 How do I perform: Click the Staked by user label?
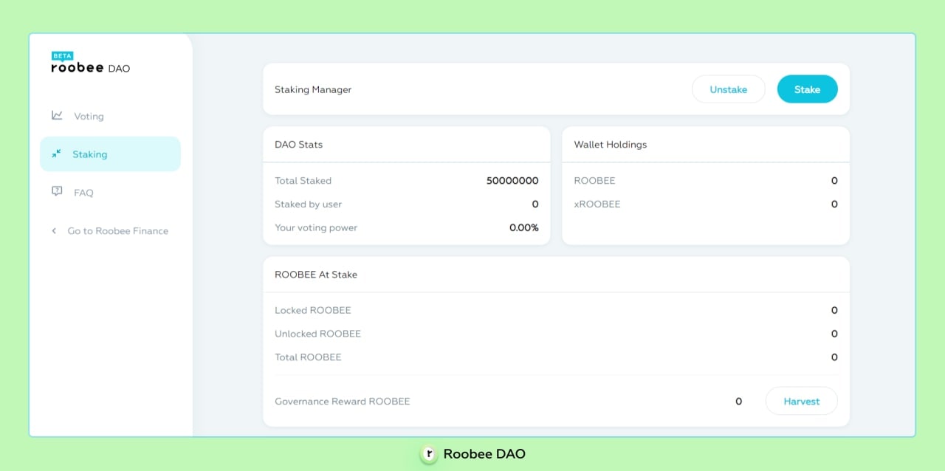pyautogui.click(x=308, y=204)
